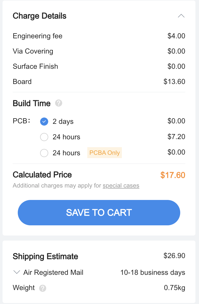The height and width of the screenshot is (304, 199).
Task: Click the Shipping Estimate heading
Action: pyautogui.click(x=45, y=256)
